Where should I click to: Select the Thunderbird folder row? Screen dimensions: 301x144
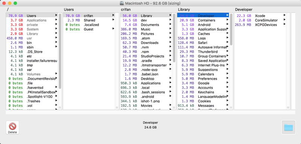tap(203, 52)
